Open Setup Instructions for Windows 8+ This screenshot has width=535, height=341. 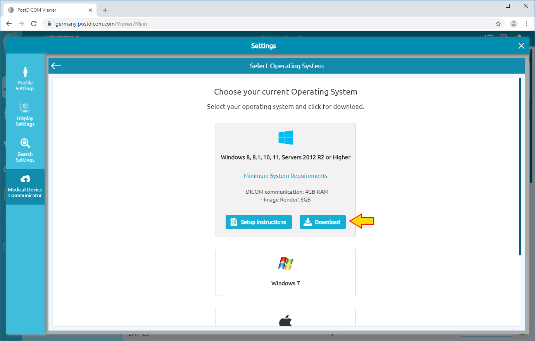coord(259,222)
